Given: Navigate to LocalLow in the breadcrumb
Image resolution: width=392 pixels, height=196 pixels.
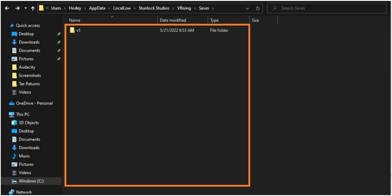Looking at the screenshot, I should (122, 8).
